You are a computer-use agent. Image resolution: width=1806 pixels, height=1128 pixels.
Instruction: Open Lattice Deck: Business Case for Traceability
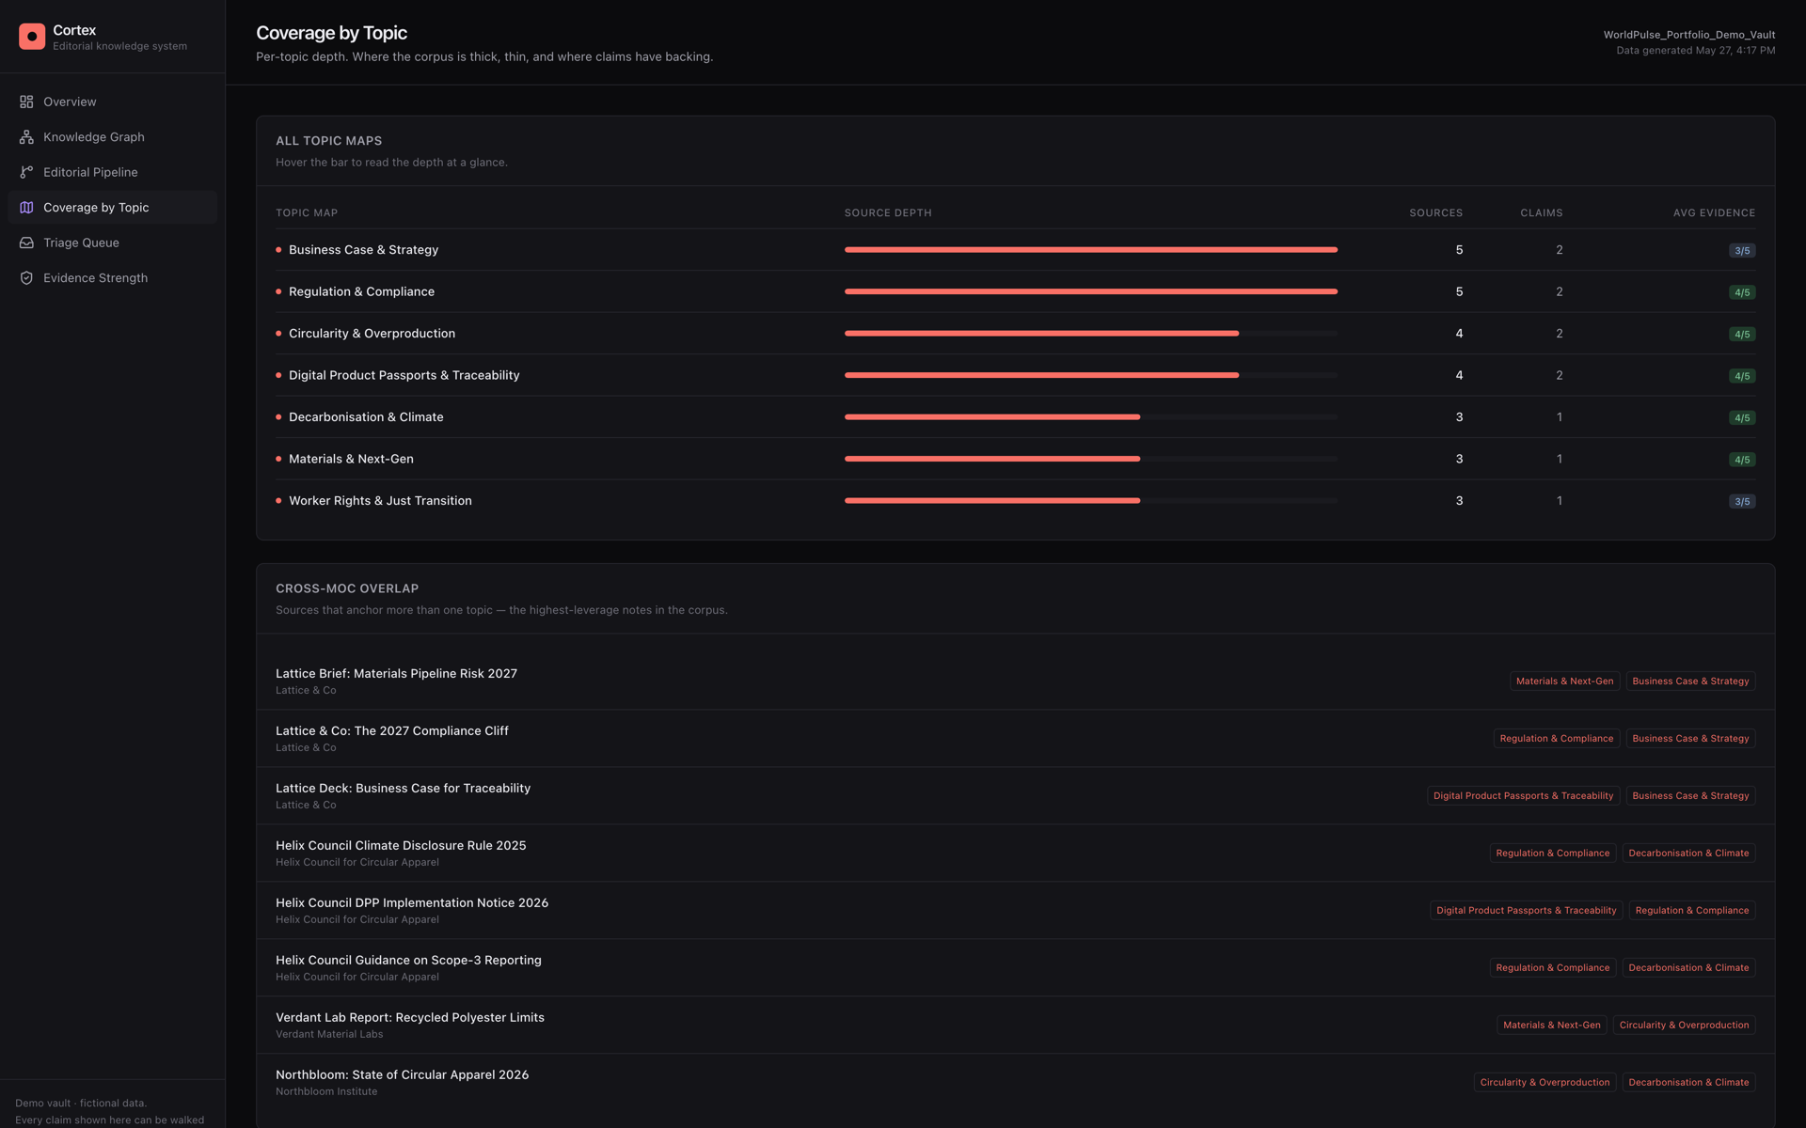403,789
